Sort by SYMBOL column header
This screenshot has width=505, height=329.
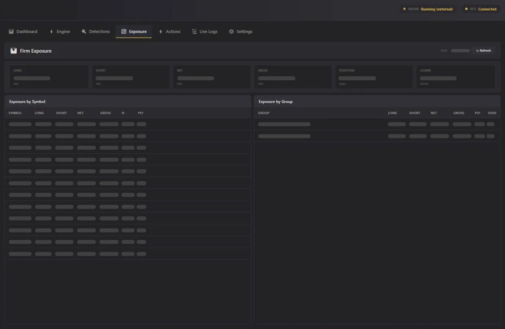[15, 113]
